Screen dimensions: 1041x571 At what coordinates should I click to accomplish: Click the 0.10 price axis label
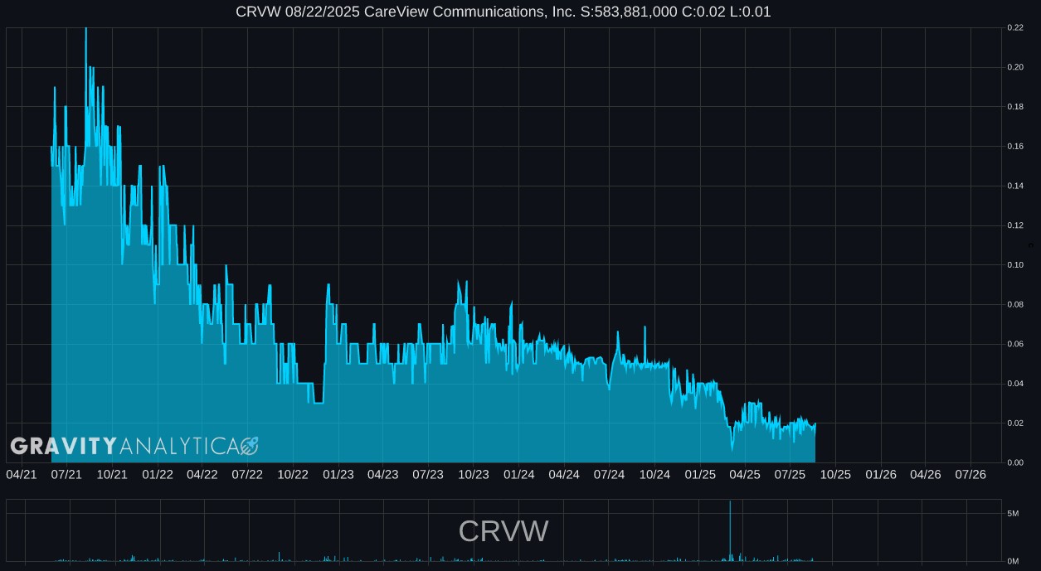tap(1015, 265)
